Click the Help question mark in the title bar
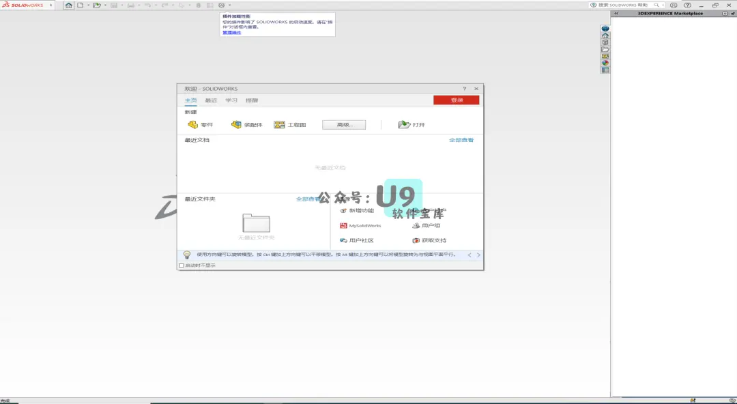Screen dimensions: 737x404 [687, 5]
